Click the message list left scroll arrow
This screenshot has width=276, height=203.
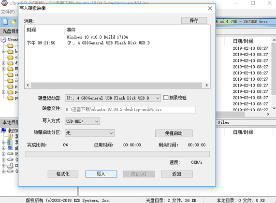pyautogui.click(x=28, y=85)
